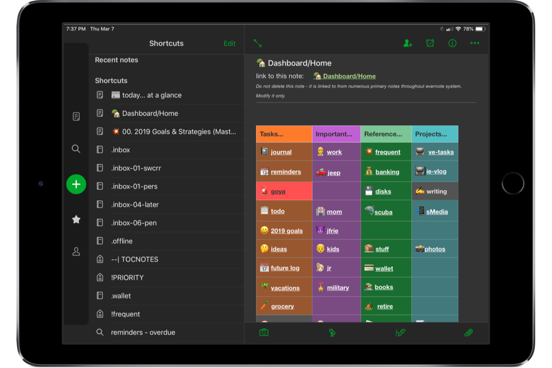Screen dimensions: 552x368
Task: Open goya link in red cell
Action: 278,192
